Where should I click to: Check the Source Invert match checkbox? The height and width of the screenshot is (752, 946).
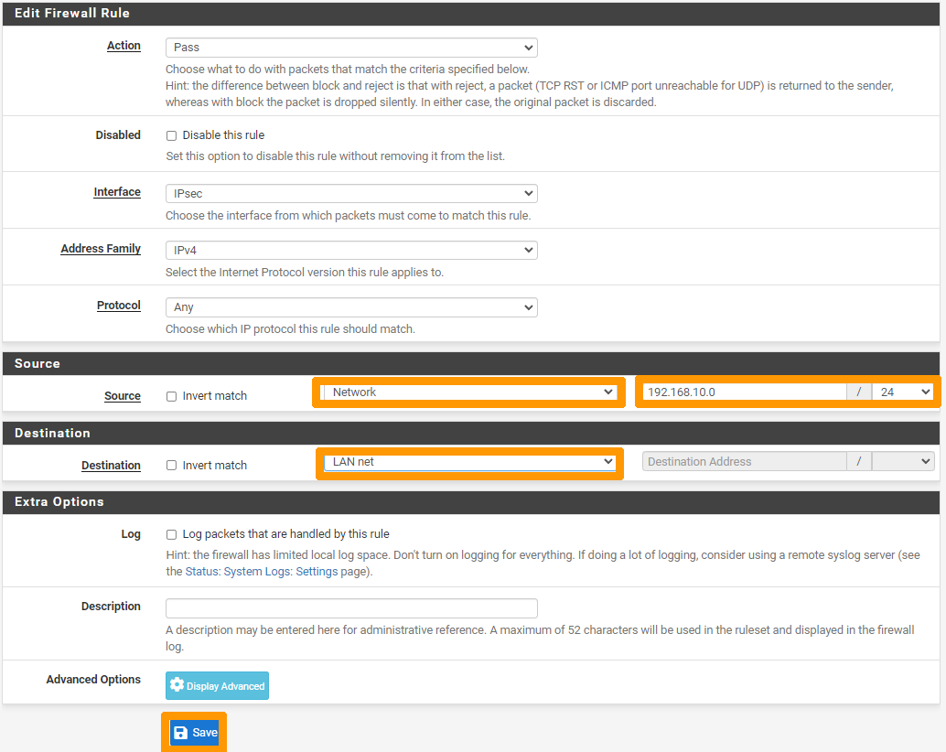[x=171, y=396]
